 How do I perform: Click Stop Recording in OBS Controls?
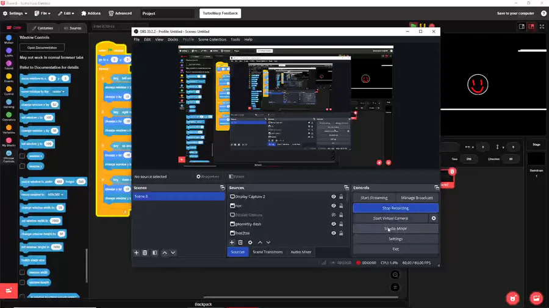(395, 208)
